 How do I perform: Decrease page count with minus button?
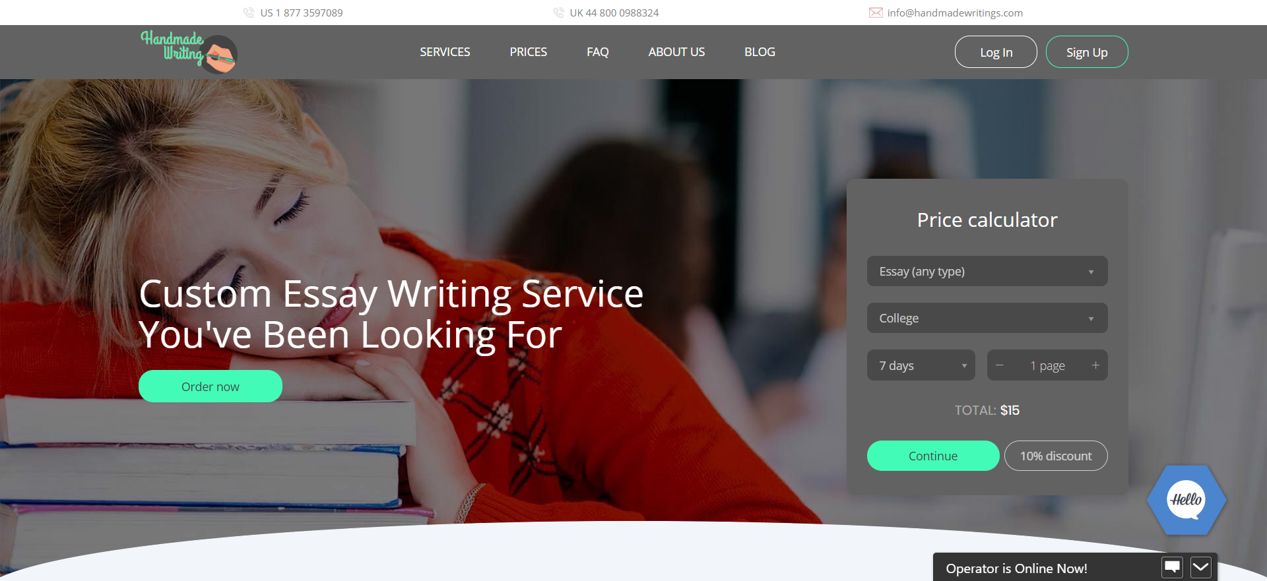(x=1000, y=365)
